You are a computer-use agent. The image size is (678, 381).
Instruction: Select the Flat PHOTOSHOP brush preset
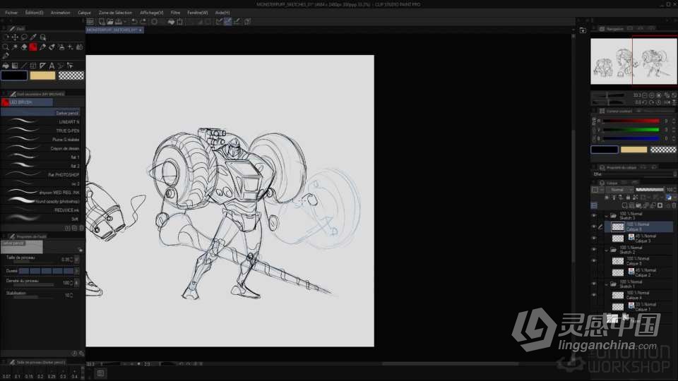(41, 174)
